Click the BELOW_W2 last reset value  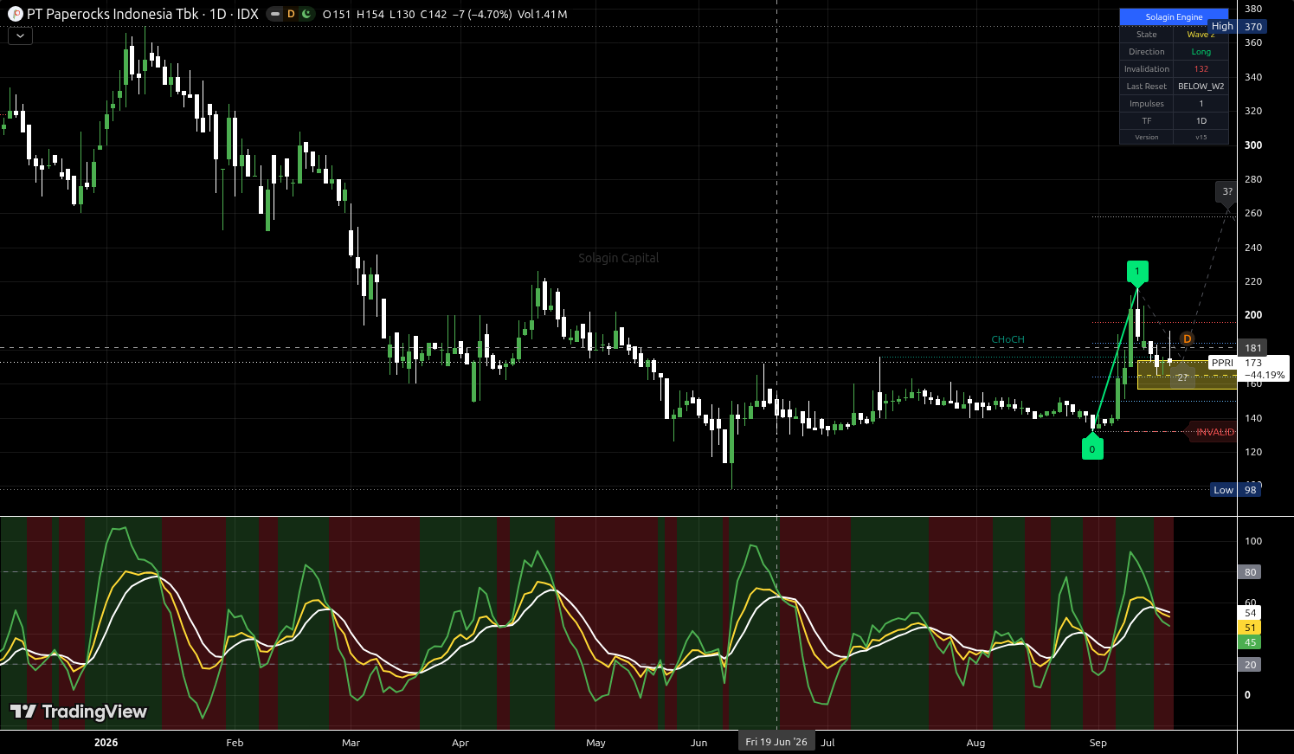[1201, 87]
